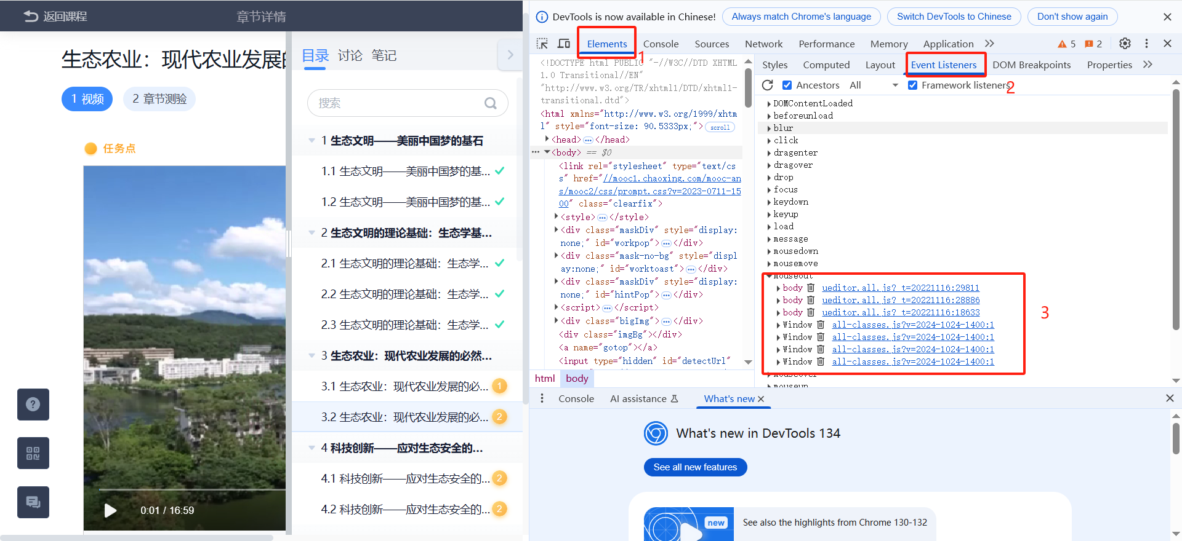Expand DOMContentLoaded event group
Screen dimensions: 1182x541
pos(769,104)
